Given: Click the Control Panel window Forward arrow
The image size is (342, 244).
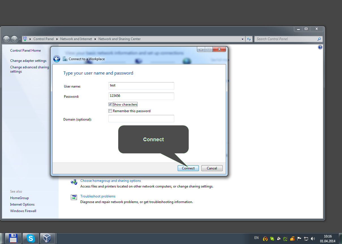Looking at the screenshot, I should 14,39.
